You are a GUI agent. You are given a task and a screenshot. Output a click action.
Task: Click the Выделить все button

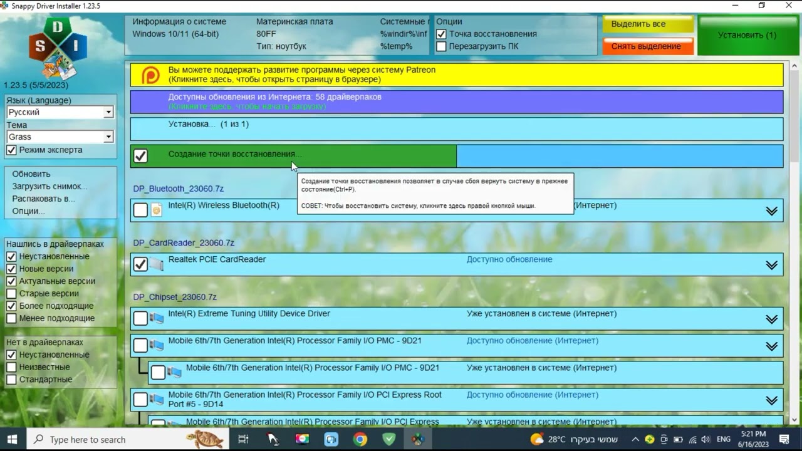tap(648, 24)
